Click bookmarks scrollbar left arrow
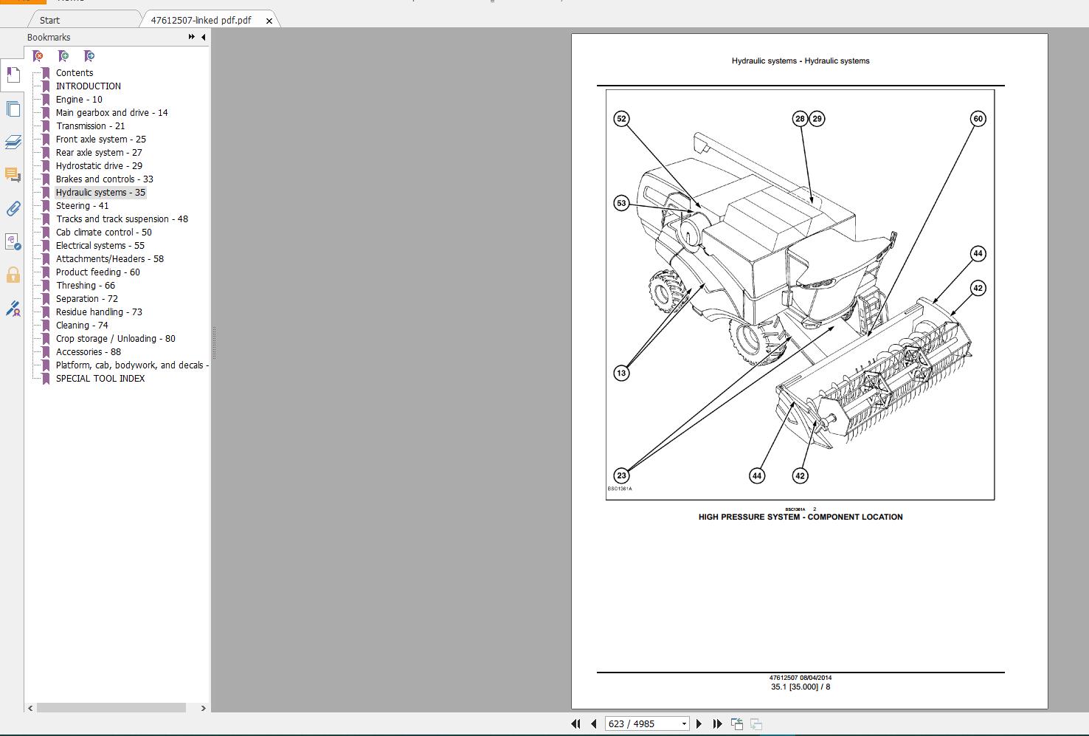The width and height of the screenshot is (1089, 736). pyautogui.click(x=30, y=707)
